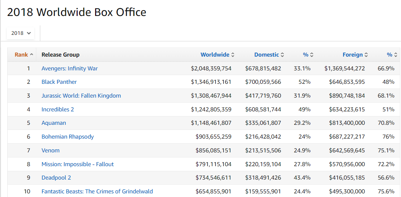Sort table by Worldwide gross column
The width and height of the screenshot is (401, 197).
217,55
